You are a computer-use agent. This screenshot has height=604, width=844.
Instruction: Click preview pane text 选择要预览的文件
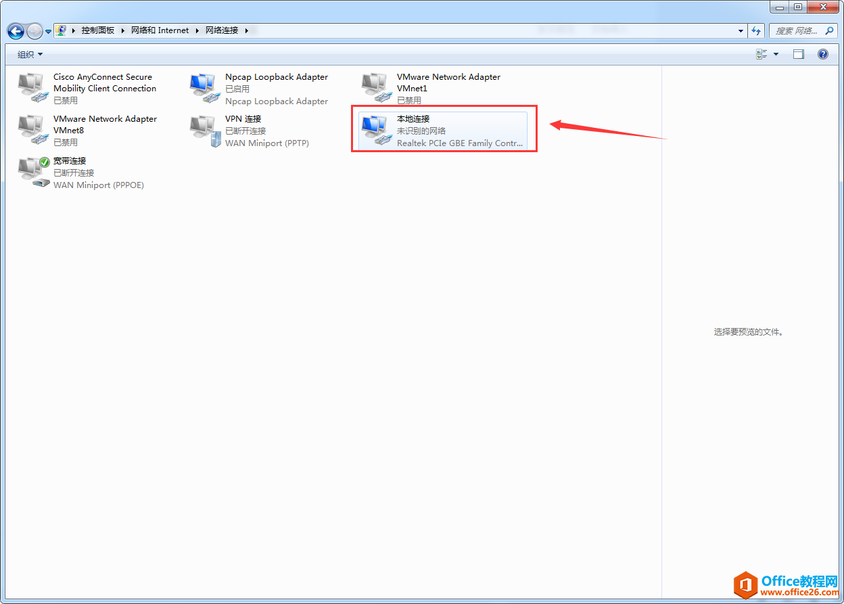tap(748, 332)
